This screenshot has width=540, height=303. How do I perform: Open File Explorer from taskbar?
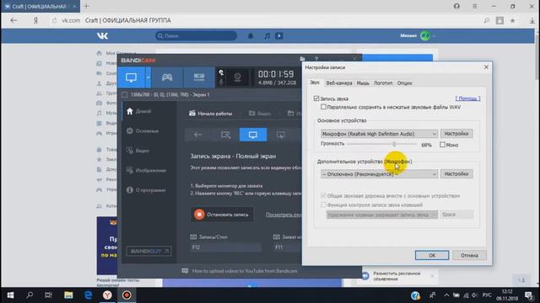[x=68, y=295]
